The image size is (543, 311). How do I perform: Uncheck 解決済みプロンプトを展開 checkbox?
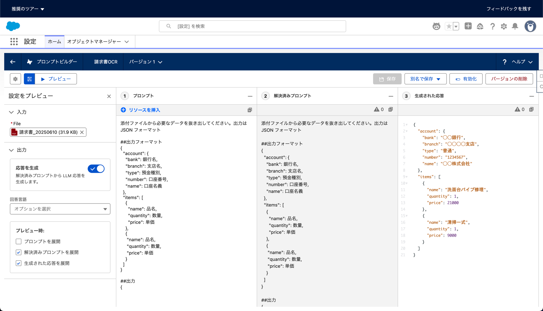19,252
